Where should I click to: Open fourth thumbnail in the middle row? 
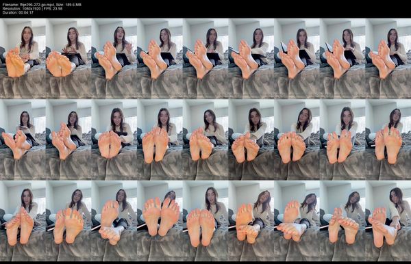coord(160,140)
